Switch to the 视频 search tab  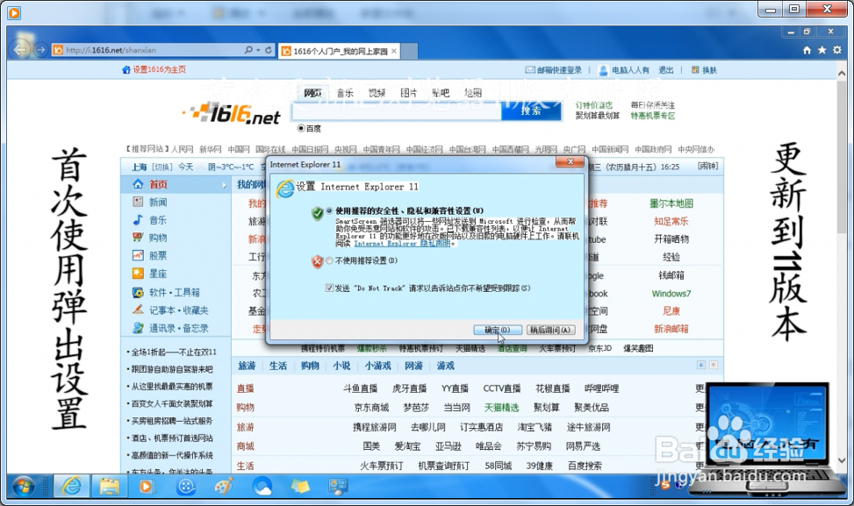coord(377,93)
